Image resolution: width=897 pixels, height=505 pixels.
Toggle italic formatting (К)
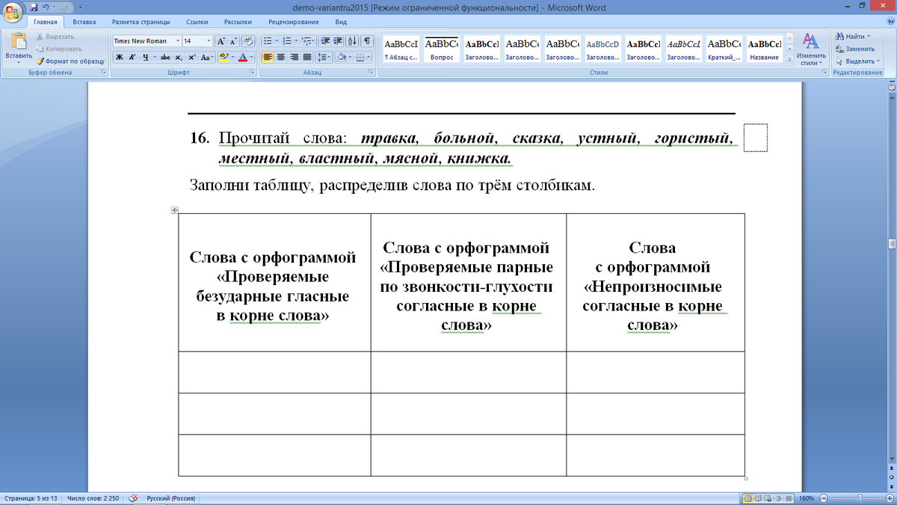click(x=132, y=58)
